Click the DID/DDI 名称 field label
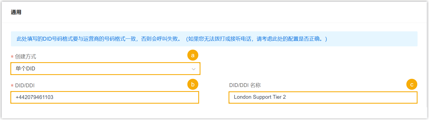The image size is (429, 120). click(x=245, y=85)
